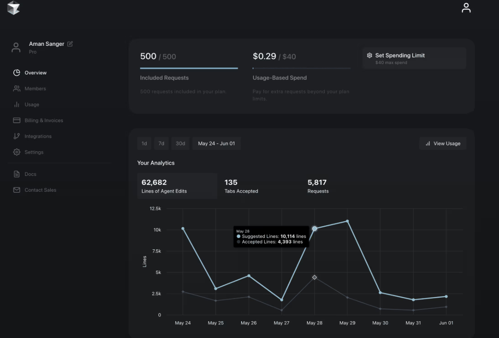Switch to Tabs Accepted metric
499x338 pixels.
(x=241, y=186)
